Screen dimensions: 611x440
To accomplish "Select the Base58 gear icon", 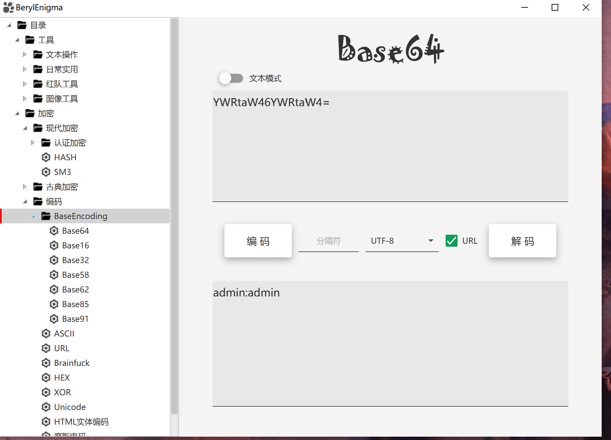I will pyautogui.click(x=54, y=275).
